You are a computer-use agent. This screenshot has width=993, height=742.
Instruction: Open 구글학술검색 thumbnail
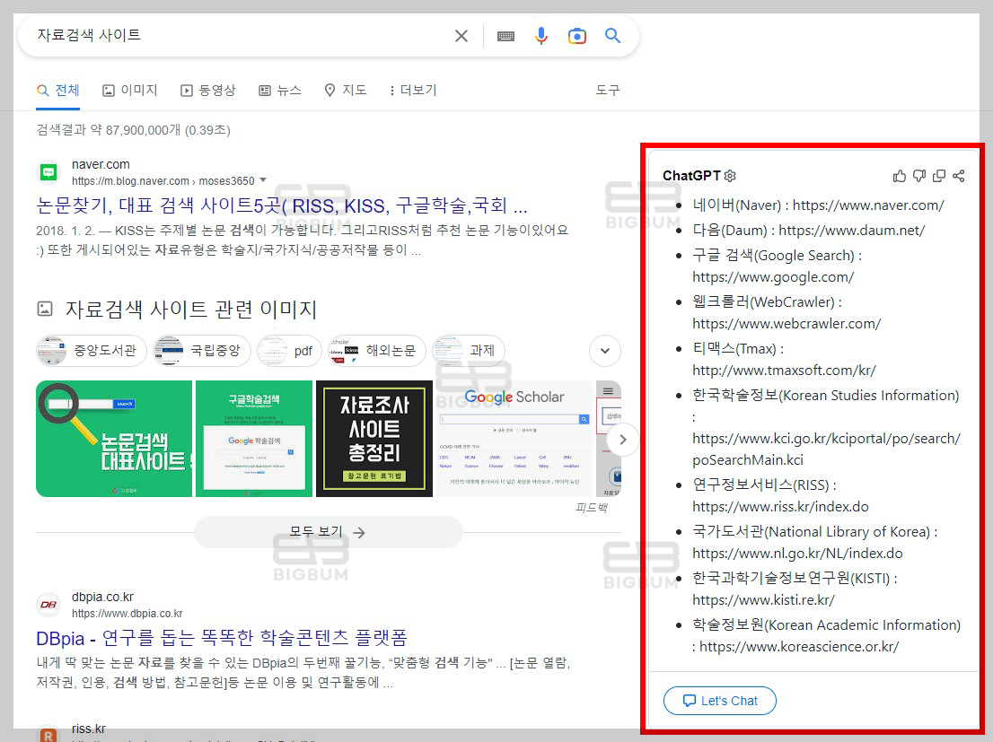coord(254,439)
